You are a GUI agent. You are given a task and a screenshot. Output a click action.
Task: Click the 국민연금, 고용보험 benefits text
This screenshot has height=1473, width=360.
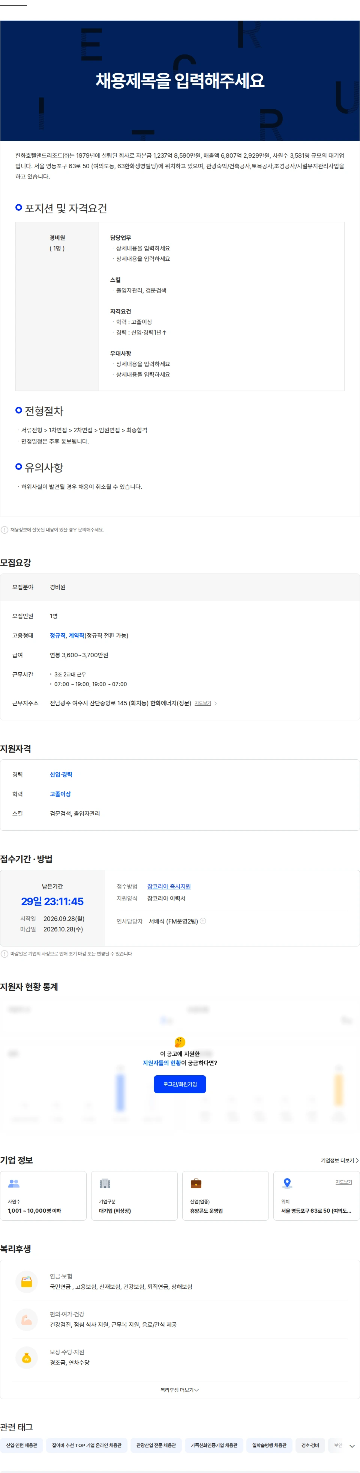pyautogui.click(x=121, y=1287)
